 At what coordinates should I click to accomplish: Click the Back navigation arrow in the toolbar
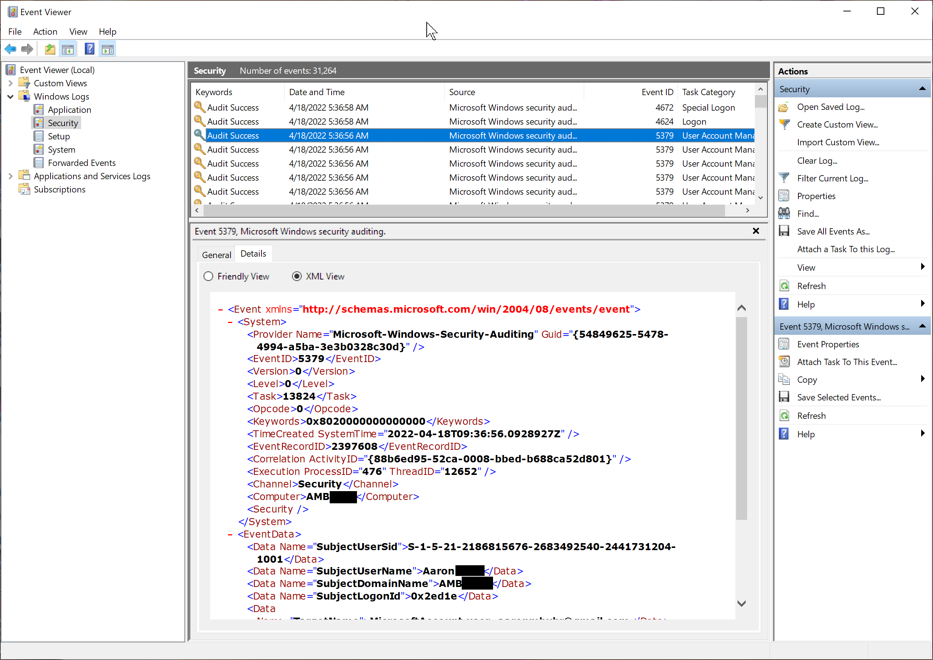10,49
